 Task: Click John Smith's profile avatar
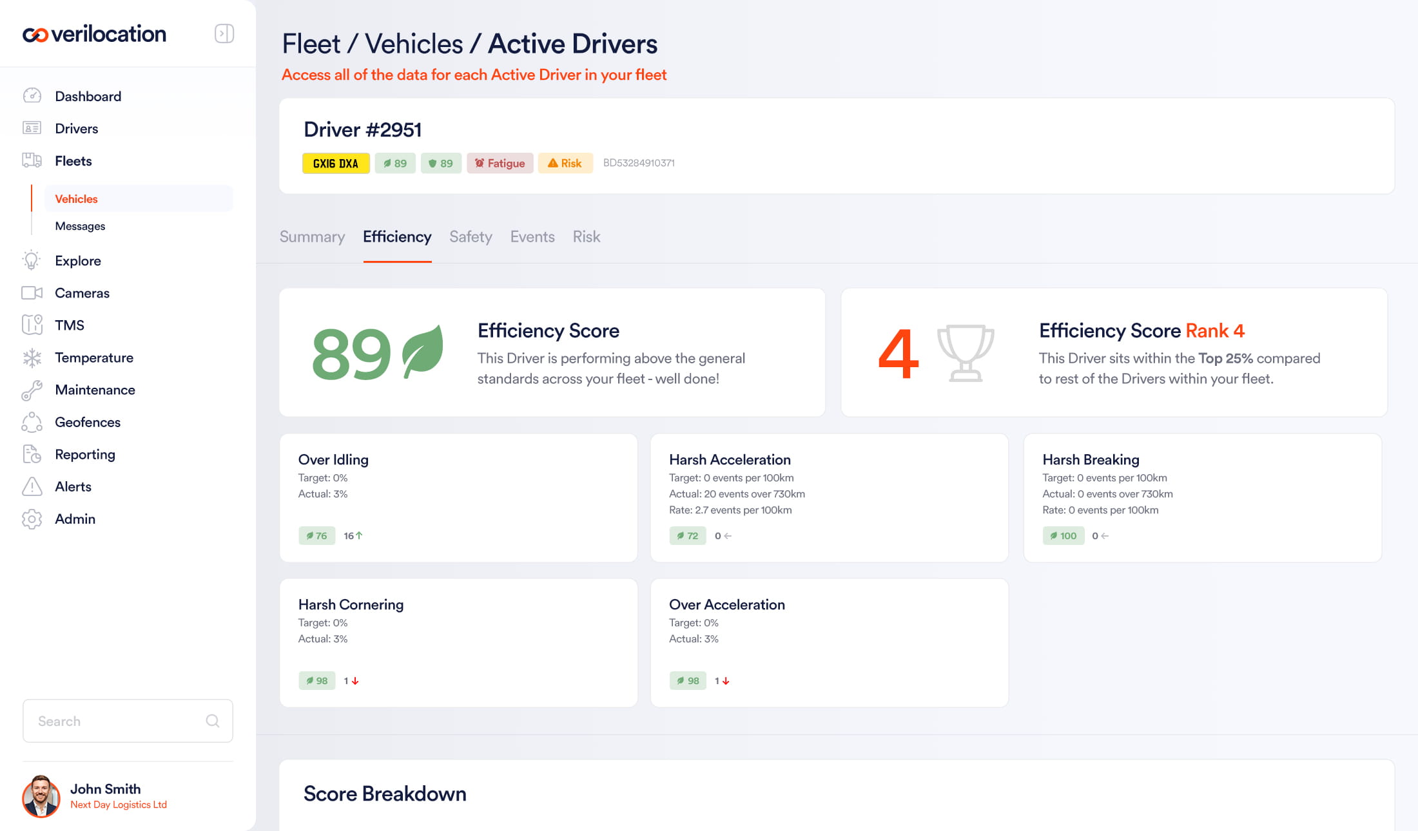(x=41, y=796)
